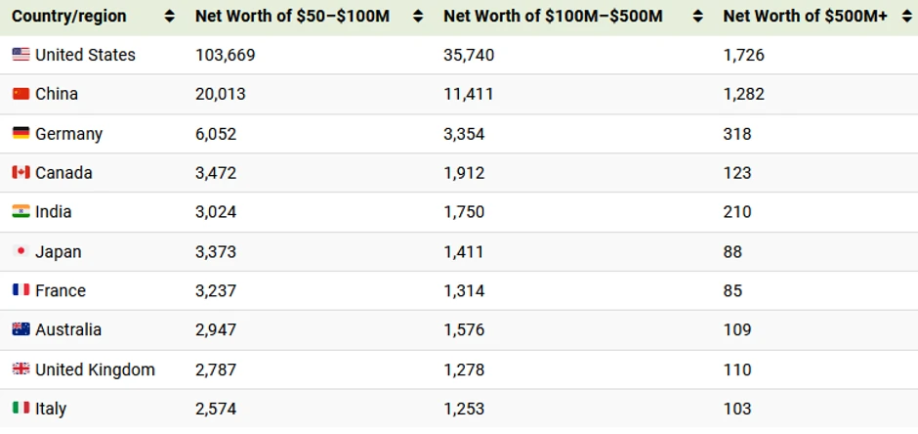This screenshot has width=918, height=434.
Task: Click the China flag icon
Action: (21, 94)
